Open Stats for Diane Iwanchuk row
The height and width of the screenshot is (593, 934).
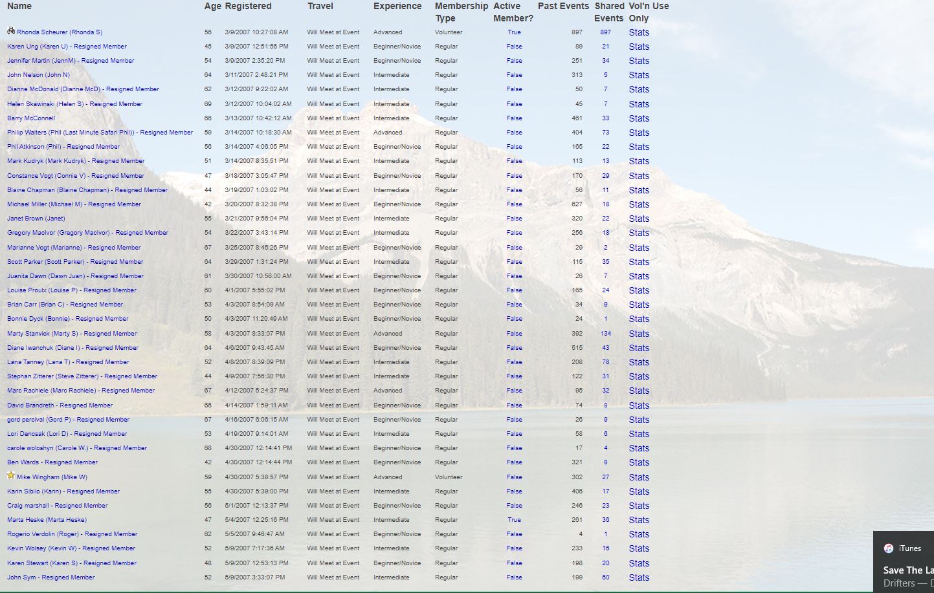point(639,348)
